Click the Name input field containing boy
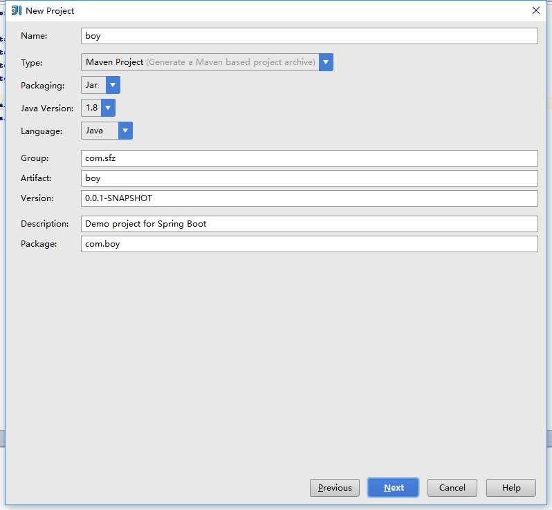Viewport: 552px width, 510px height. tap(309, 36)
